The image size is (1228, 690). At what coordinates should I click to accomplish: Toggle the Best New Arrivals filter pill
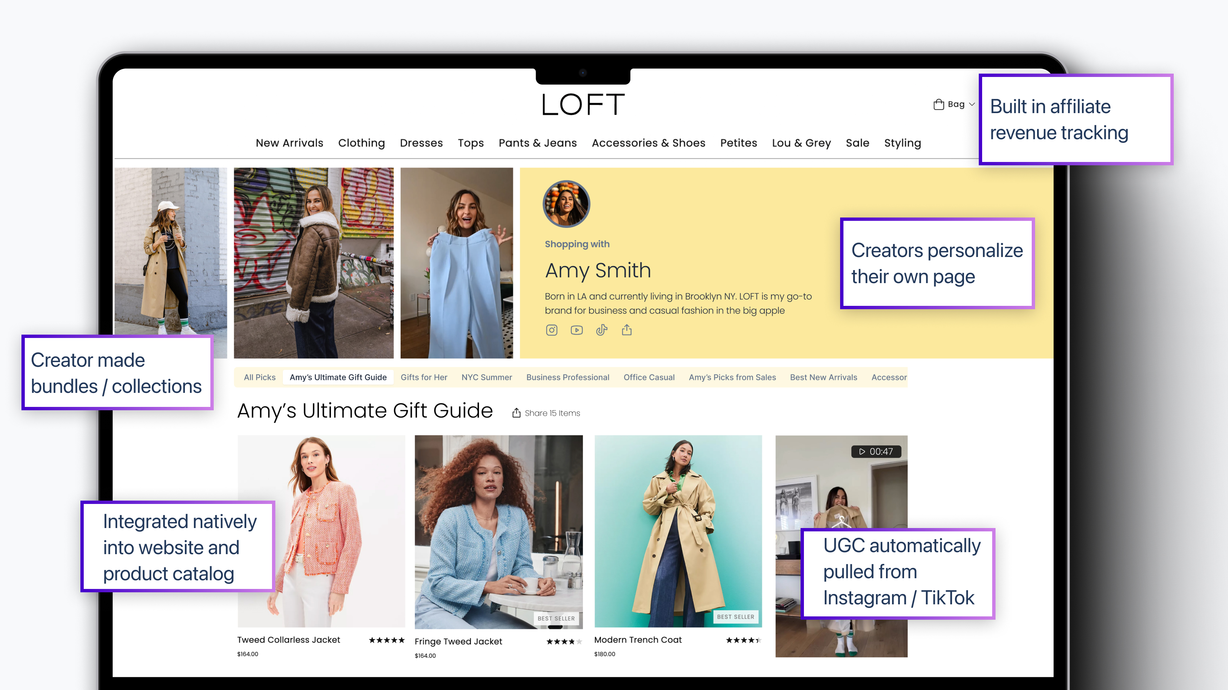(823, 377)
